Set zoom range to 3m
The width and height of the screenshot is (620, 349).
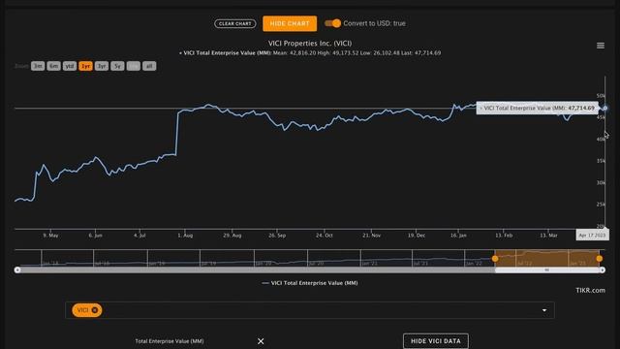(38, 66)
